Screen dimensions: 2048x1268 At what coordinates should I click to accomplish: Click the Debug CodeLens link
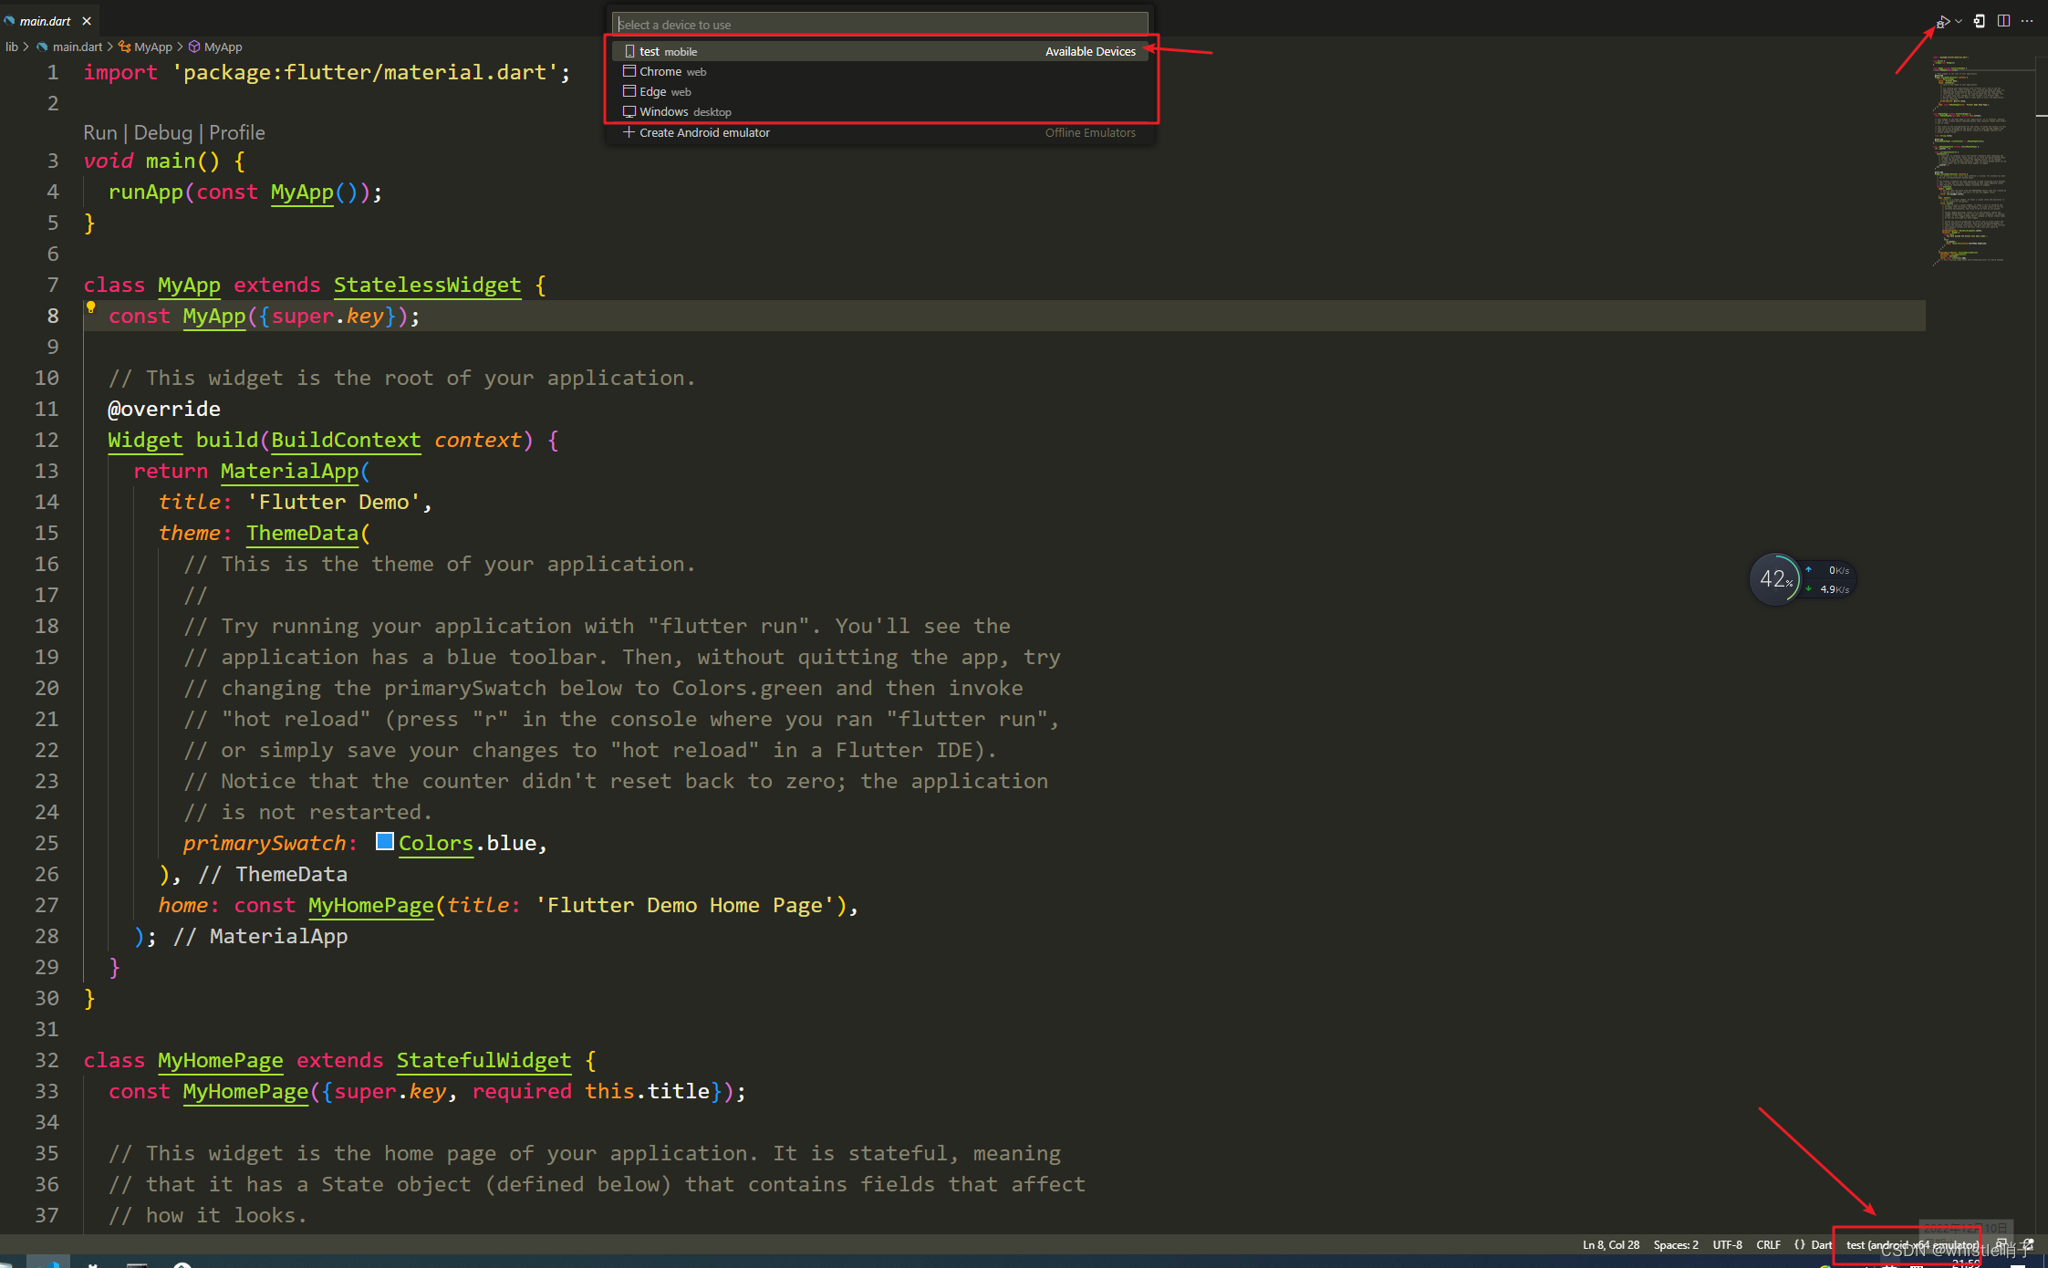coord(163,132)
